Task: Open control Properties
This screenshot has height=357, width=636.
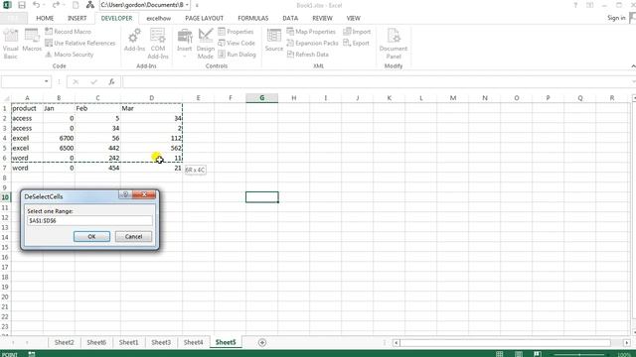Action: pyautogui.click(x=236, y=31)
